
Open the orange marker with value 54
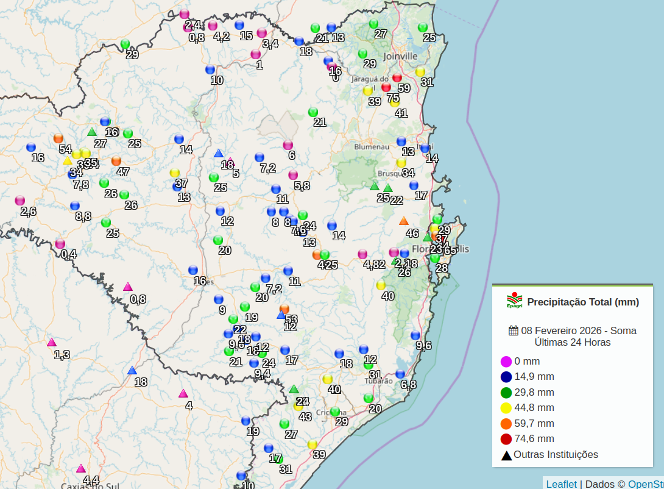(x=58, y=138)
